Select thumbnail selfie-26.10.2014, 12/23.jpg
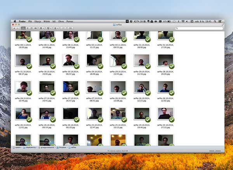Viewport: 233px width, 170px height. coord(142,87)
